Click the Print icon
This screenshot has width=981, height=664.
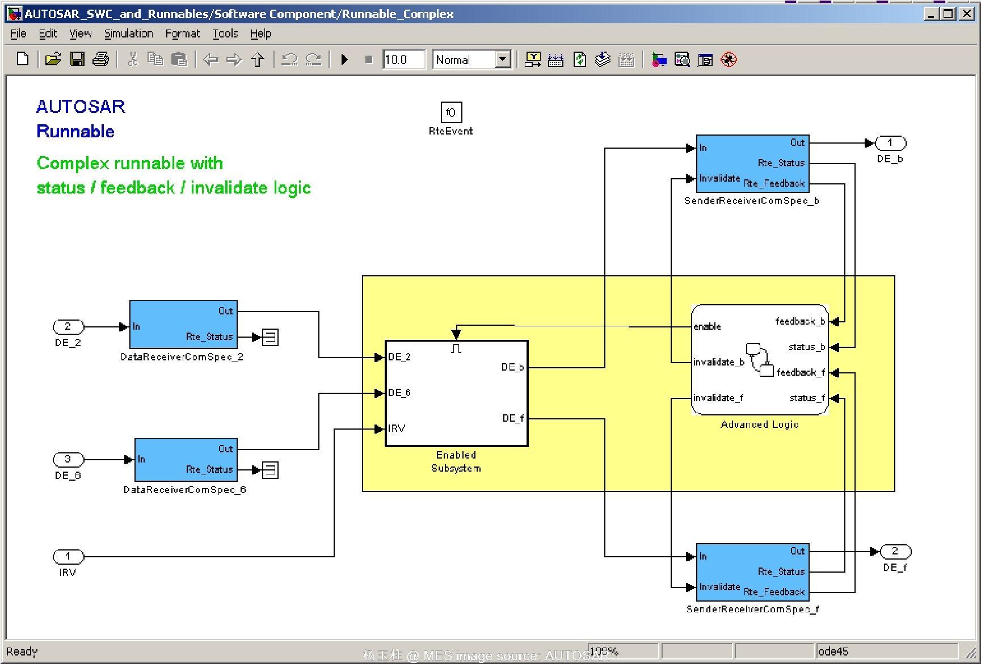[x=100, y=59]
